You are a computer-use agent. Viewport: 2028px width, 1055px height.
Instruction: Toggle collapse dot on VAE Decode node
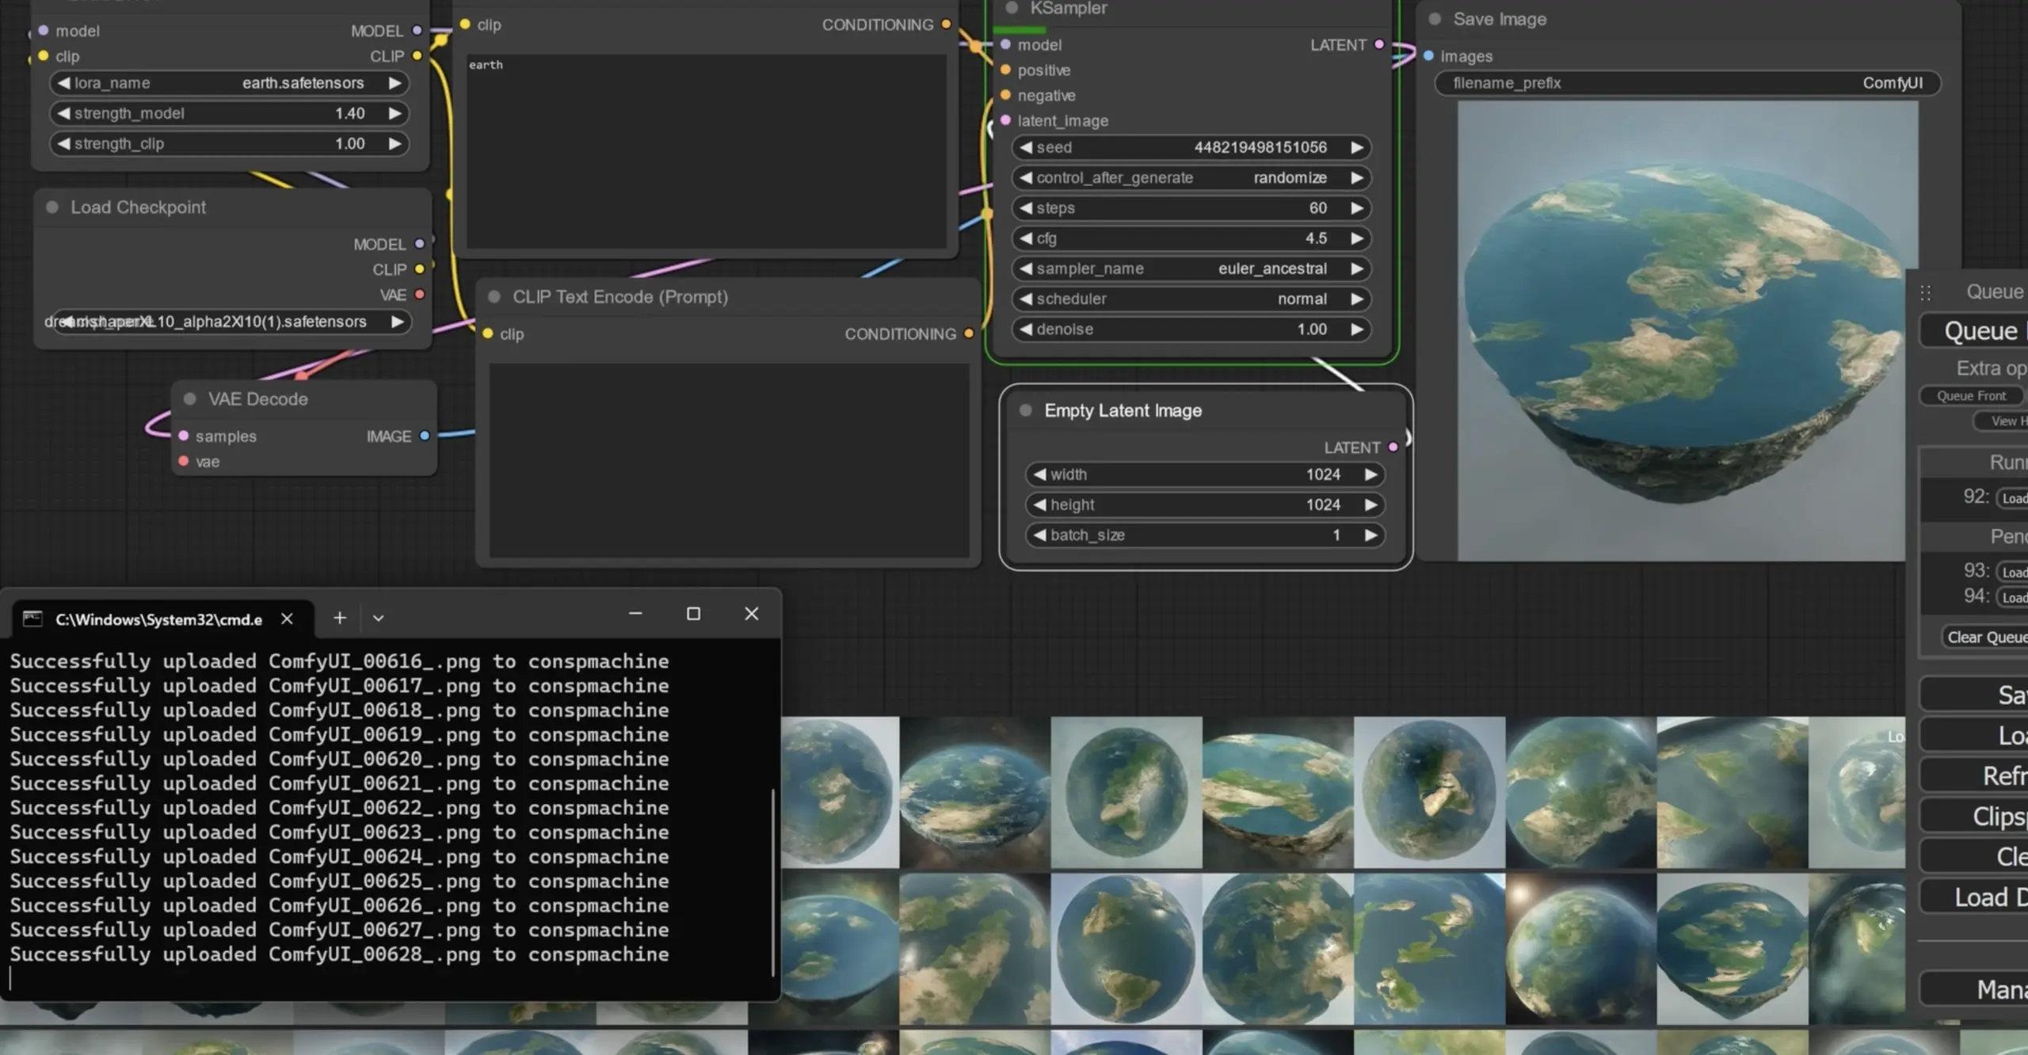tap(190, 399)
